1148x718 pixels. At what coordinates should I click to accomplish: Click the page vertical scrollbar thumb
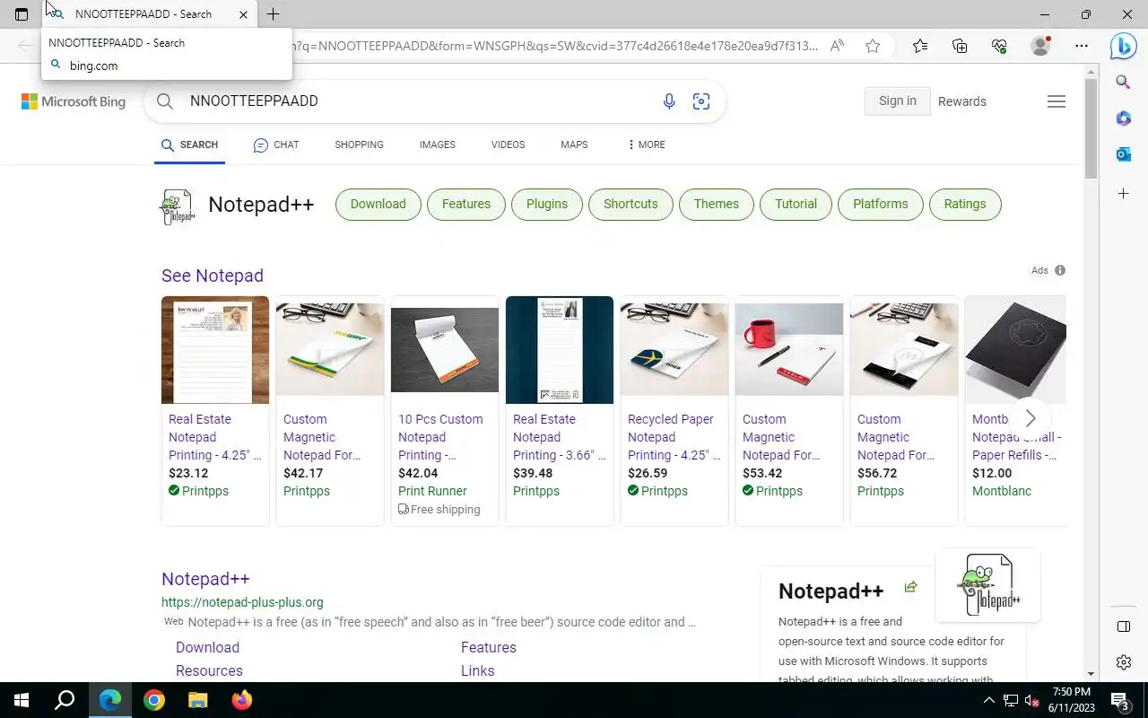[x=1091, y=128]
